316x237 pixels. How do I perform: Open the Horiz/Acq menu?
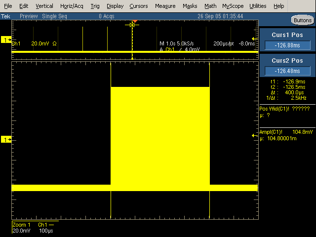point(73,6)
